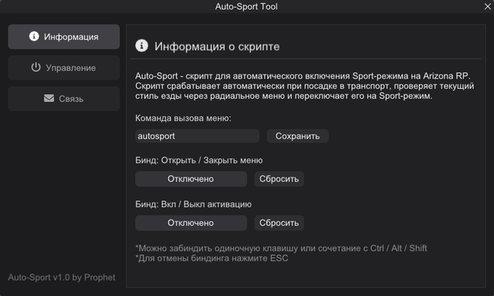Click the ESC binding cancel hint text

[211, 258]
